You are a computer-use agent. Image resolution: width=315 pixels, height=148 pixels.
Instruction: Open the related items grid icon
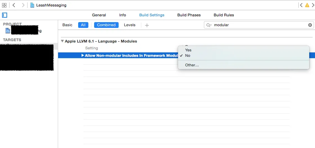tap(4, 5)
